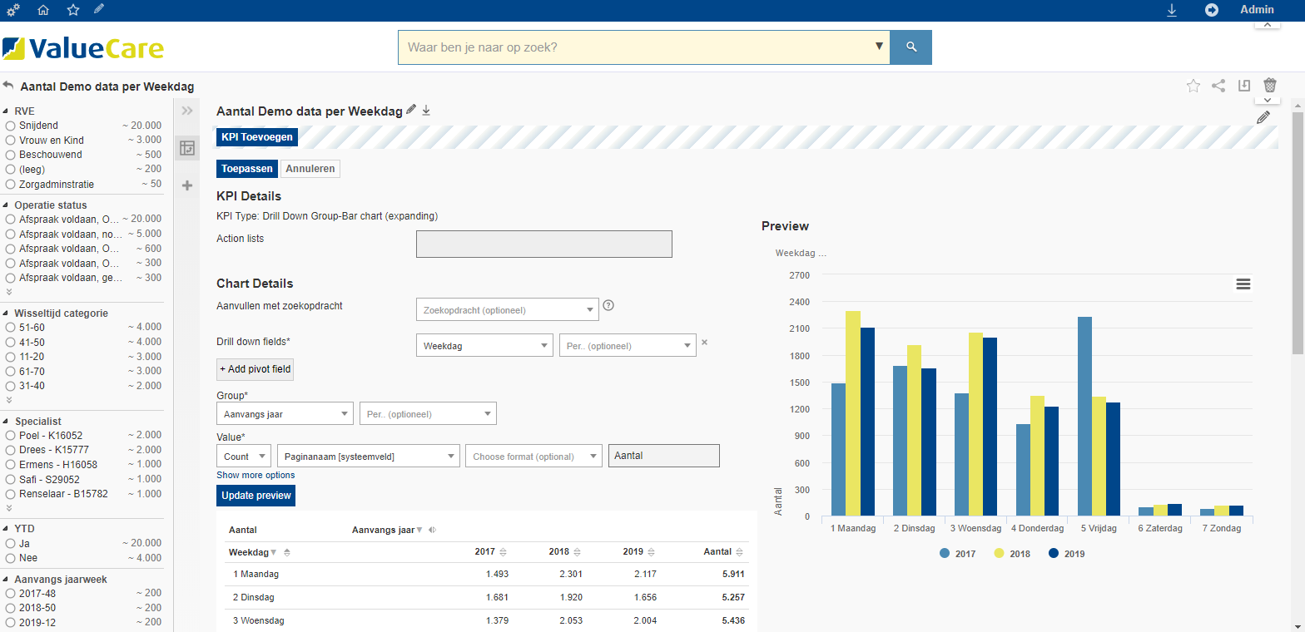The image size is (1305, 632).
Task: Click the home icon in top bar
Action: pyautogui.click(x=43, y=10)
